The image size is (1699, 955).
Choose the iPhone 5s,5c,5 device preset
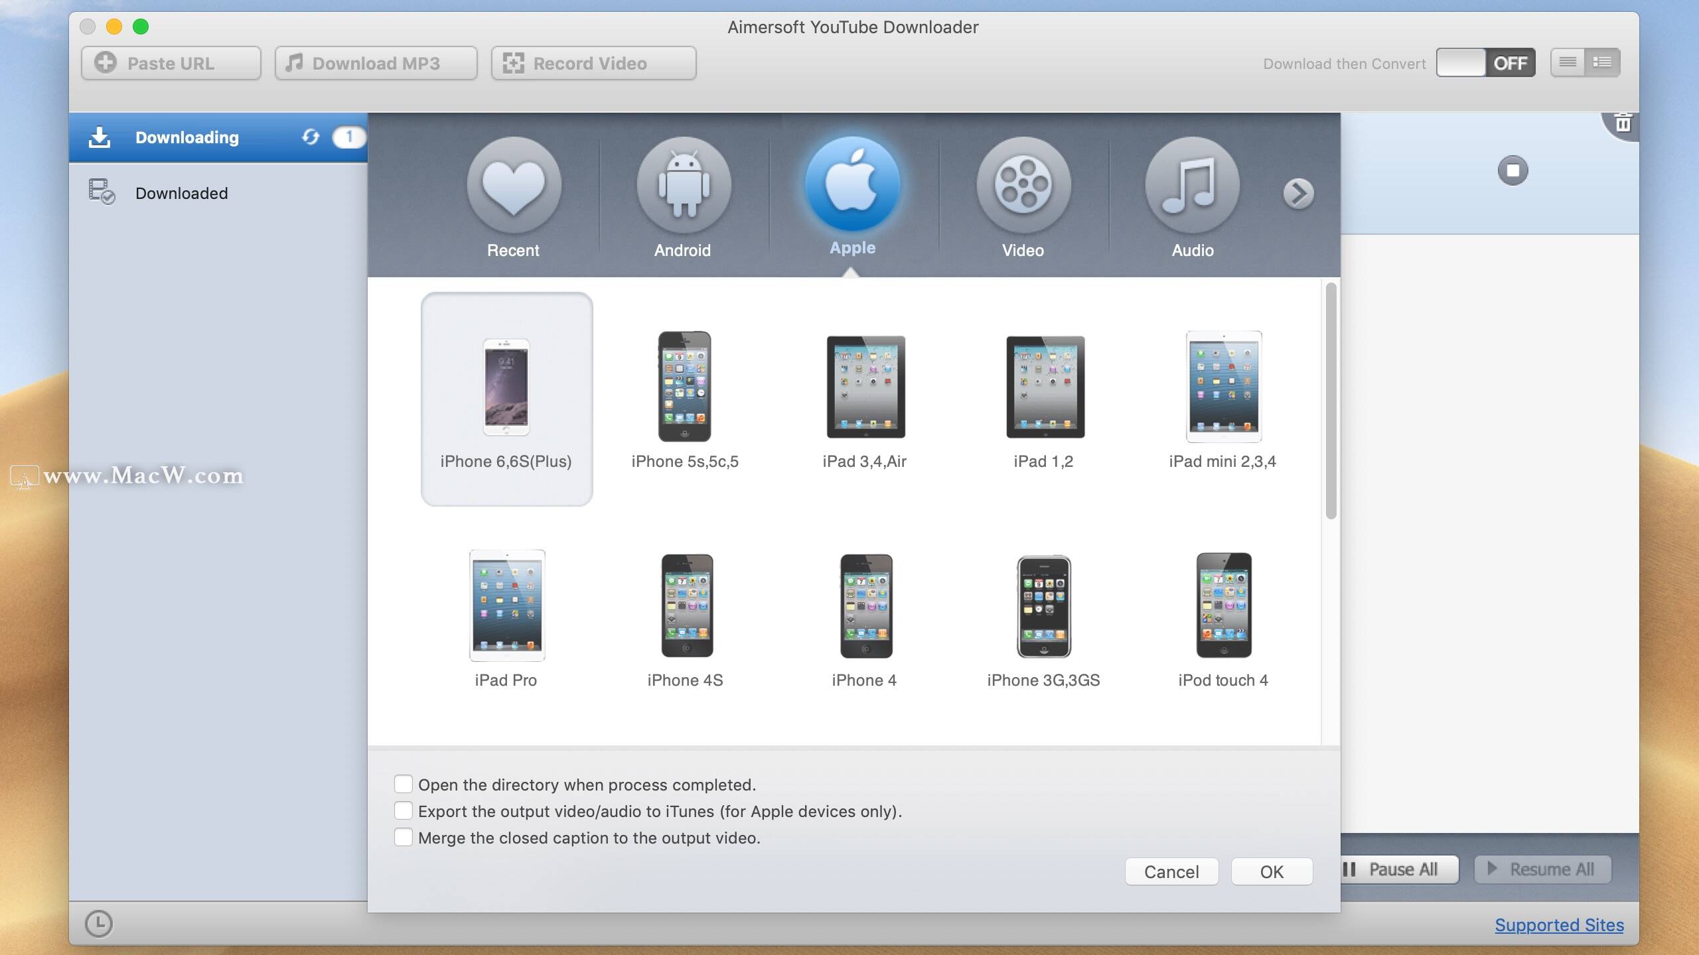(685, 401)
